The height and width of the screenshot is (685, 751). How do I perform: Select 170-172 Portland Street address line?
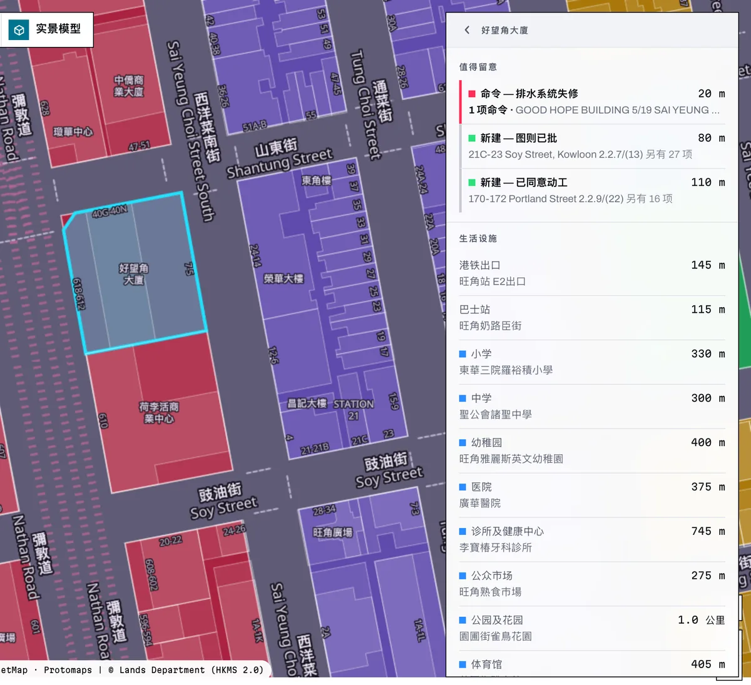point(570,199)
